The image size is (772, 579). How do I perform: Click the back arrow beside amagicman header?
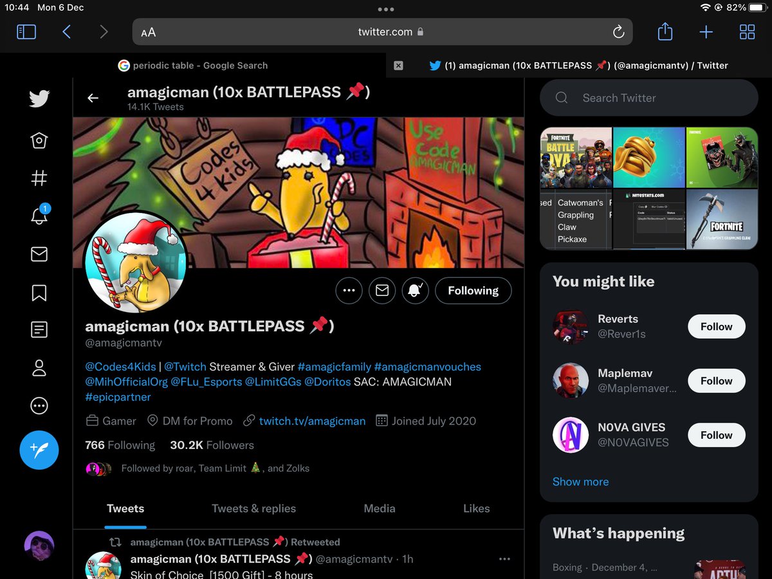click(93, 98)
